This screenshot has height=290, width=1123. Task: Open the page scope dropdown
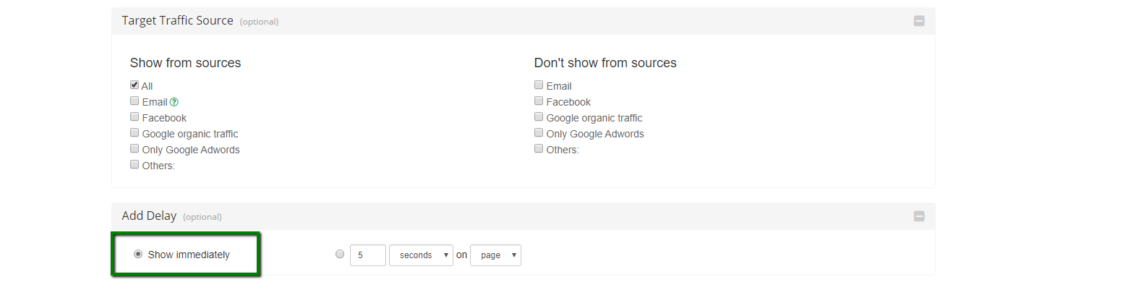click(495, 255)
